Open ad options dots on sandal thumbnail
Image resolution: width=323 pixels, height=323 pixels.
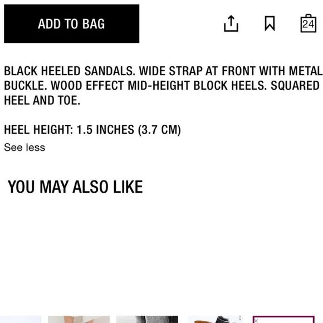pyautogui.click(x=240, y=319)
